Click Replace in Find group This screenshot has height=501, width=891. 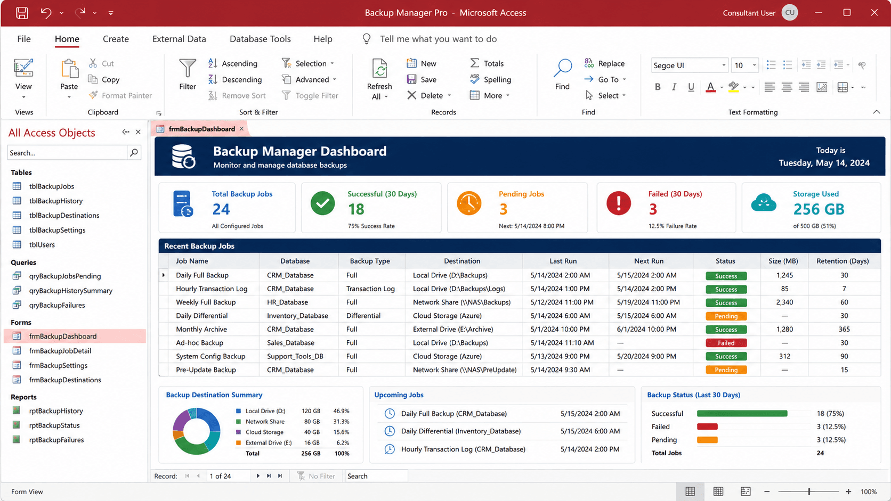[x=605, y=63]
